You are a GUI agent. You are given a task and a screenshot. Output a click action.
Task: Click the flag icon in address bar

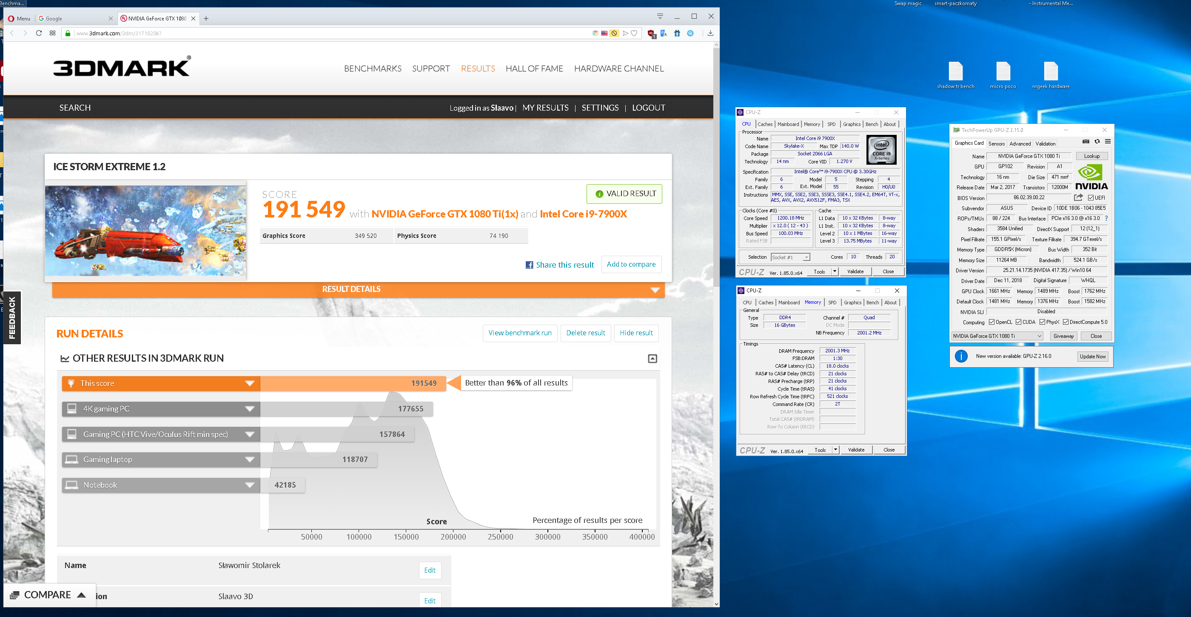pyautogui.click(x=604, y=33)
